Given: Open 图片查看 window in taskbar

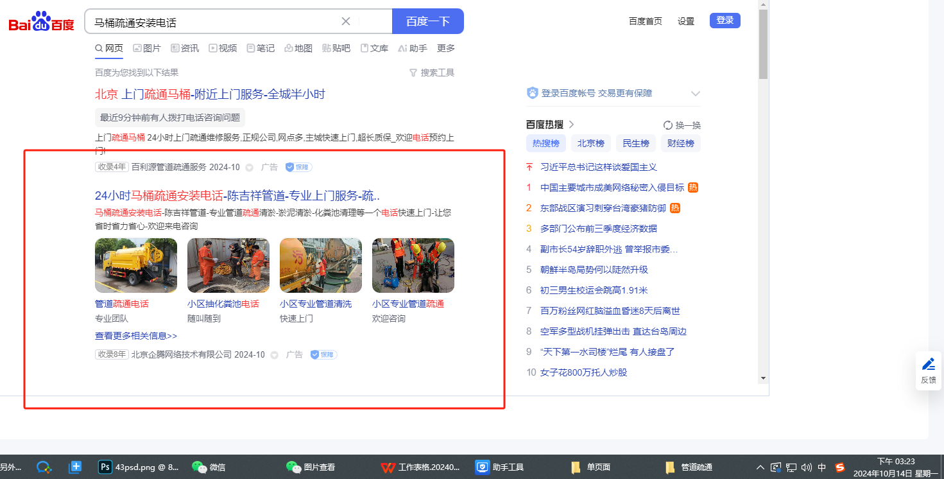Looking at the screenshot, I should click(311, 467).
